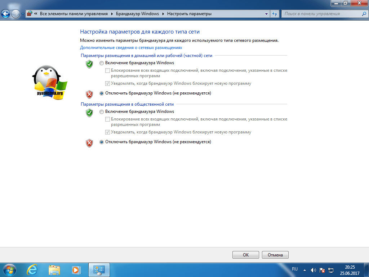Open volume speaker tray icon

click(x=313, y=270)
